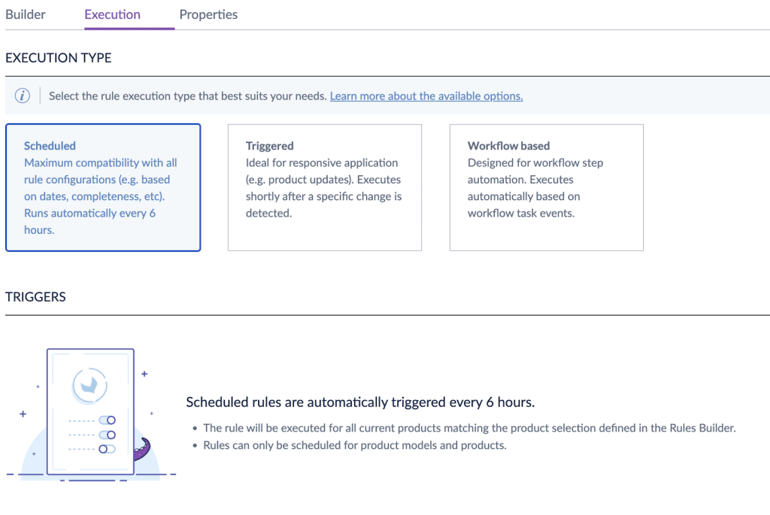Click the circular logo icon in the illustration

click(x=89, y=384)
